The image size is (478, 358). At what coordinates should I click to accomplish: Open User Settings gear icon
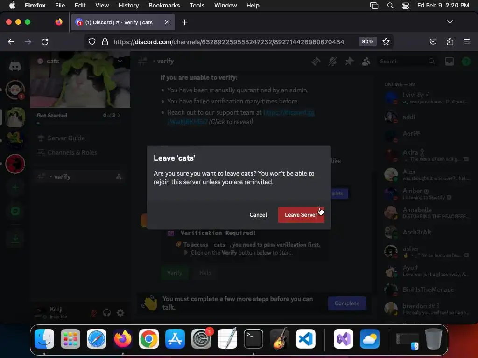[x=120, y=313]
